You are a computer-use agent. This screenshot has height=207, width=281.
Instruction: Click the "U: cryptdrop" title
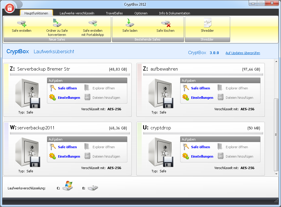[157, 128]
